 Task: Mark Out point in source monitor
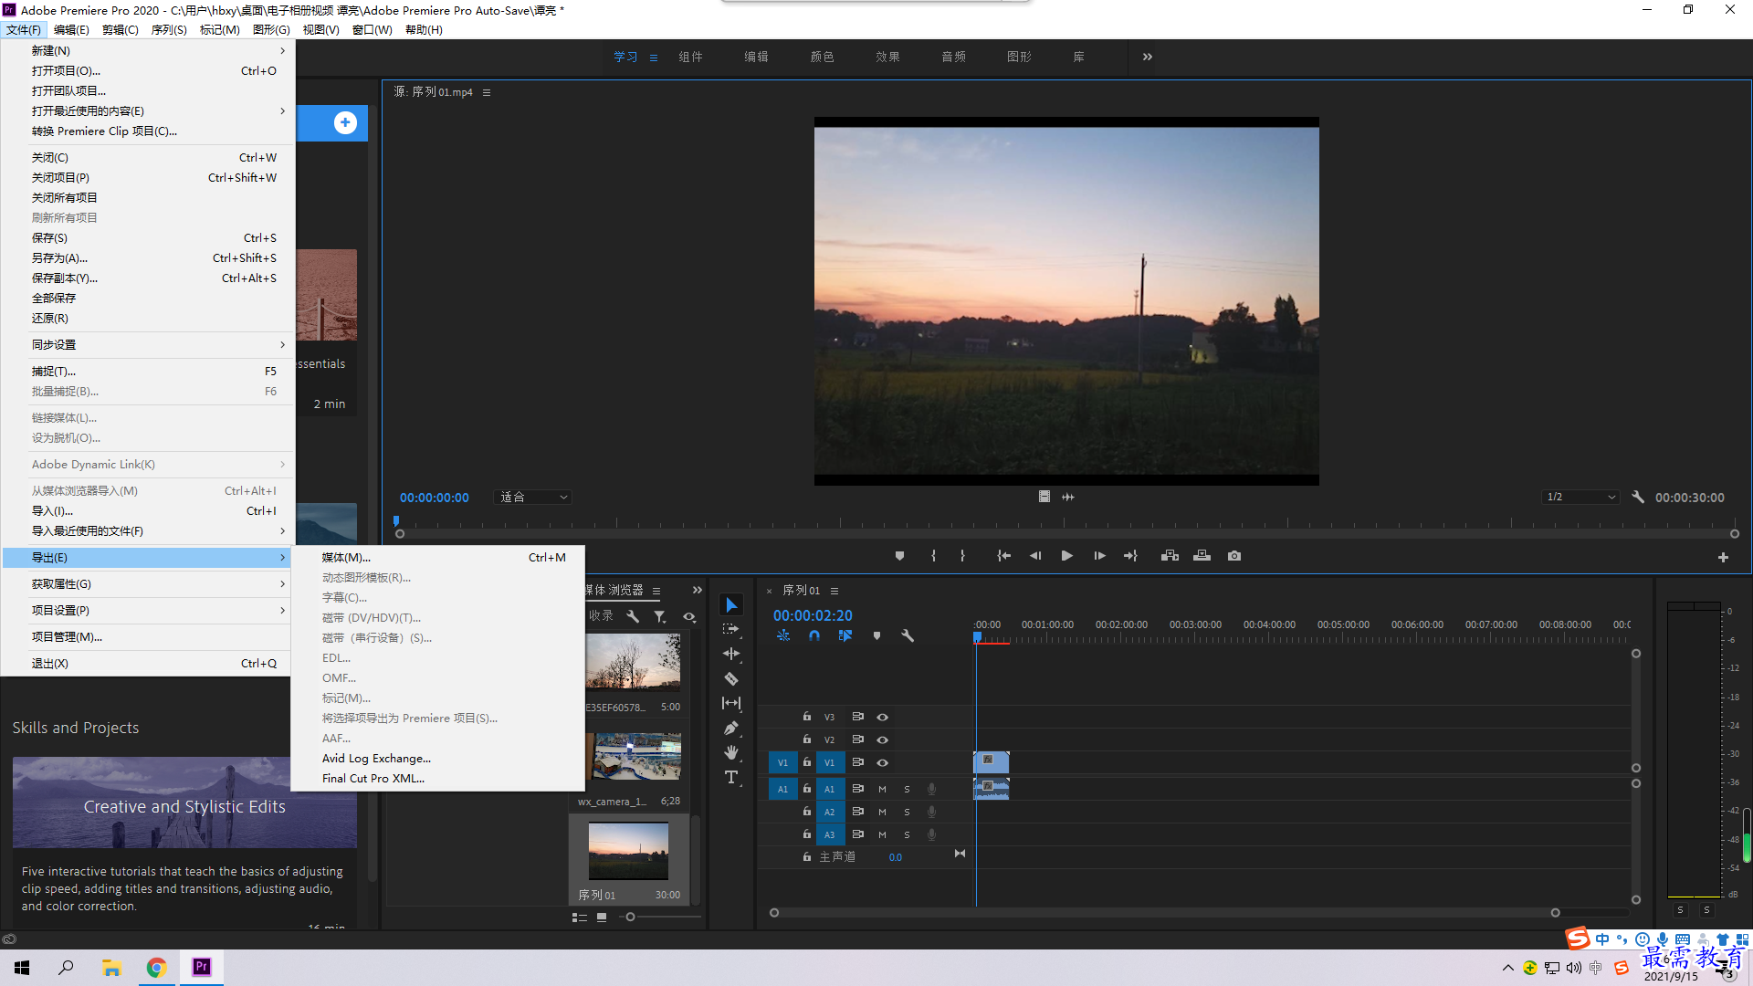click(962, 556)
